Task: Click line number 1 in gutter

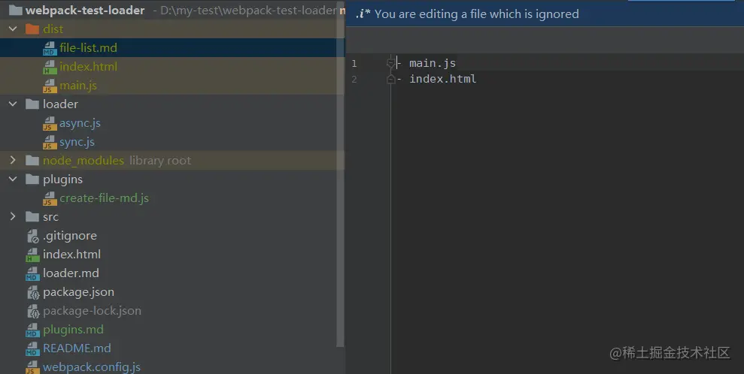Action: [354, 63]
